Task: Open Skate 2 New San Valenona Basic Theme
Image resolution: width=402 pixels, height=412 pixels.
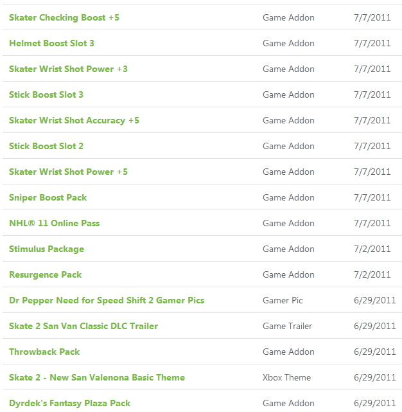Action: pos(97,377)
